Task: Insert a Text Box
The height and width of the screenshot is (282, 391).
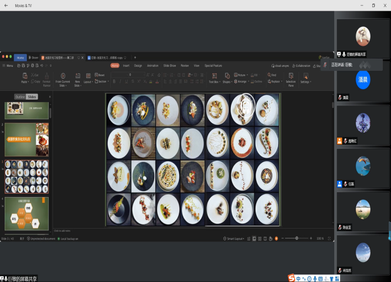Action: click(213, 76)
